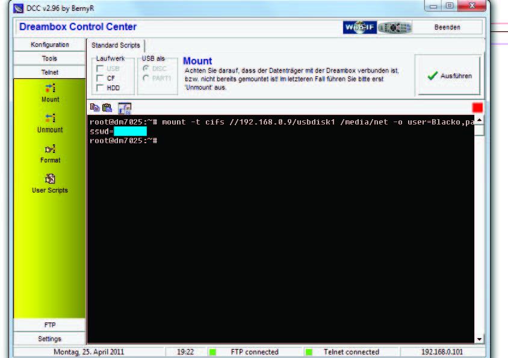Select the Unmount icon in sidebar

coord(50,118)
